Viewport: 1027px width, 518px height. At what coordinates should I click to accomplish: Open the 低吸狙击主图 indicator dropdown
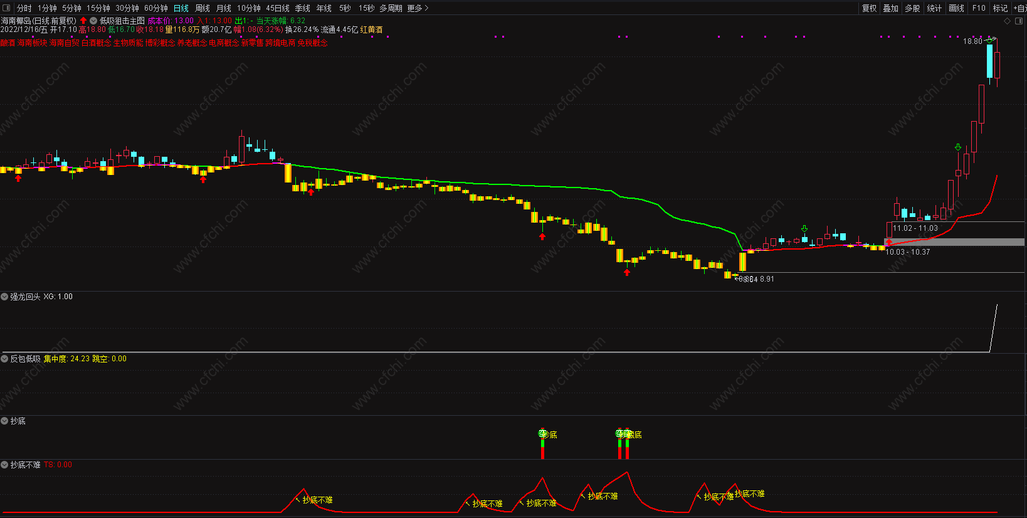[93, 21]
